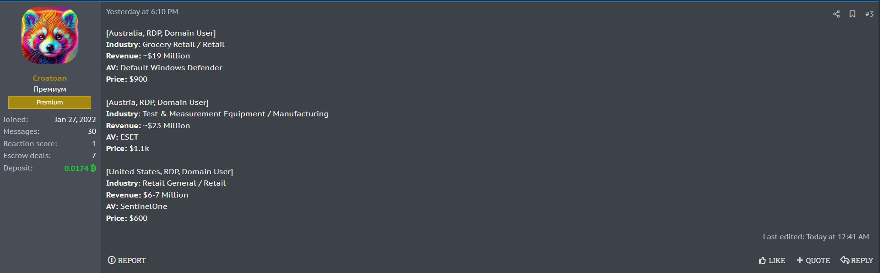
Task: Click the Премиум user title text
Action: (x=50, y=89)
